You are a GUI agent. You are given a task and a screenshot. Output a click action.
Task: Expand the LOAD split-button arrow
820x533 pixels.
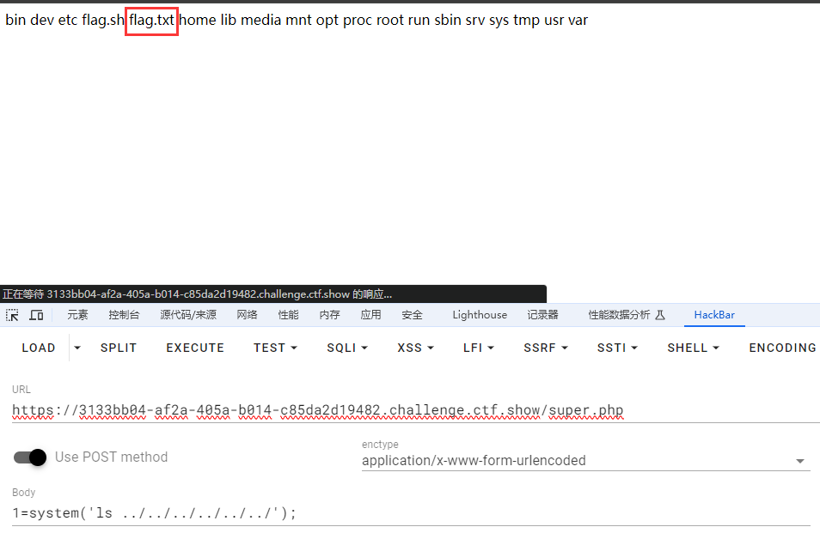tap(77, 348)
